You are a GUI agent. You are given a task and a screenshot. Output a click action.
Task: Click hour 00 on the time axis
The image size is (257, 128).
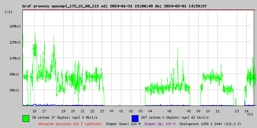(x=111, y=111)
